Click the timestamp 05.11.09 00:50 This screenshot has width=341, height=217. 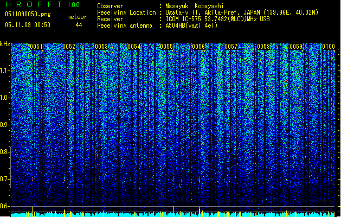(28, 25)
